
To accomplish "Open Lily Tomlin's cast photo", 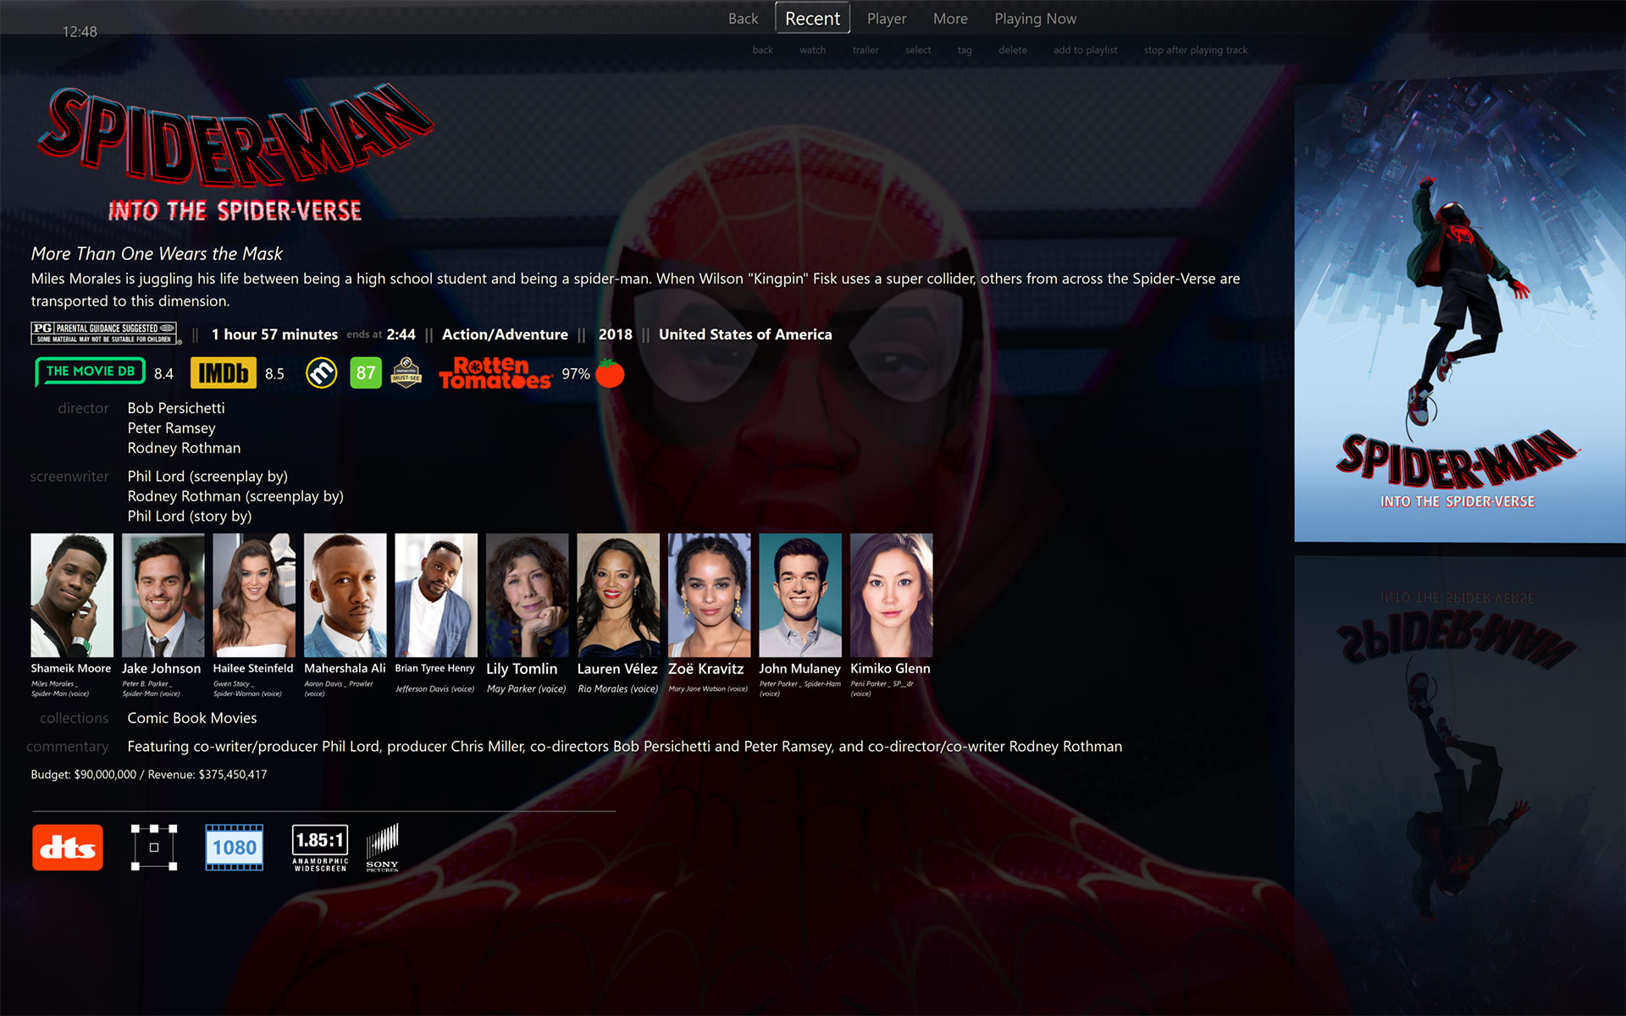I will 528,595.
